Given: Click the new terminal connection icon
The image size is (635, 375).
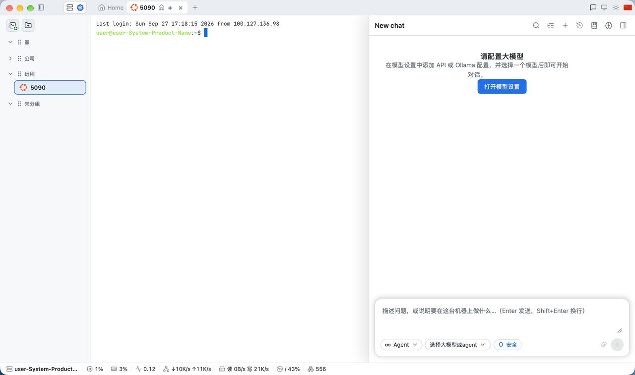Looking at the screenshot, I should pyautogui.click(x=13, y=25).
